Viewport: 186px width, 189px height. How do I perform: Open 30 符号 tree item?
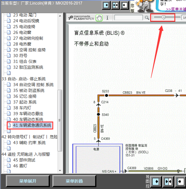click(20, 56)
